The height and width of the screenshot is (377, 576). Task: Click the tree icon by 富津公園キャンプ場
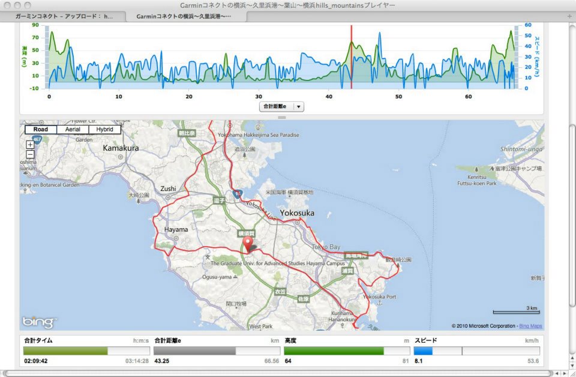tap(476, 169)
